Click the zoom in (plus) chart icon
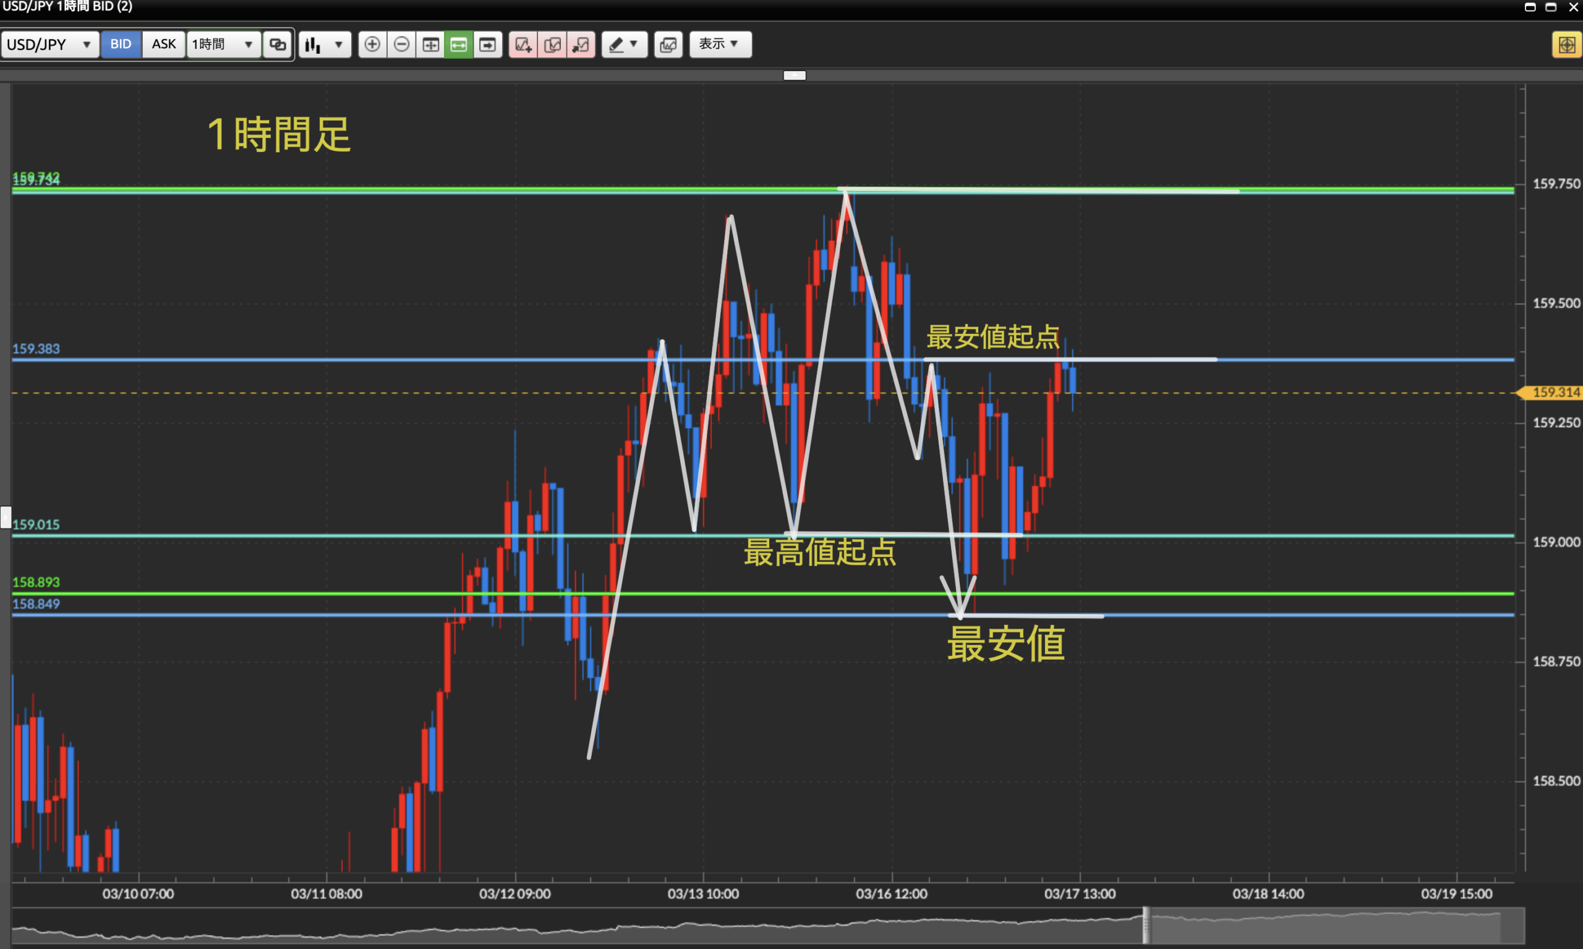Viewport: 1583px width, 949px height. pyautogui.click(x=372, y=44)
